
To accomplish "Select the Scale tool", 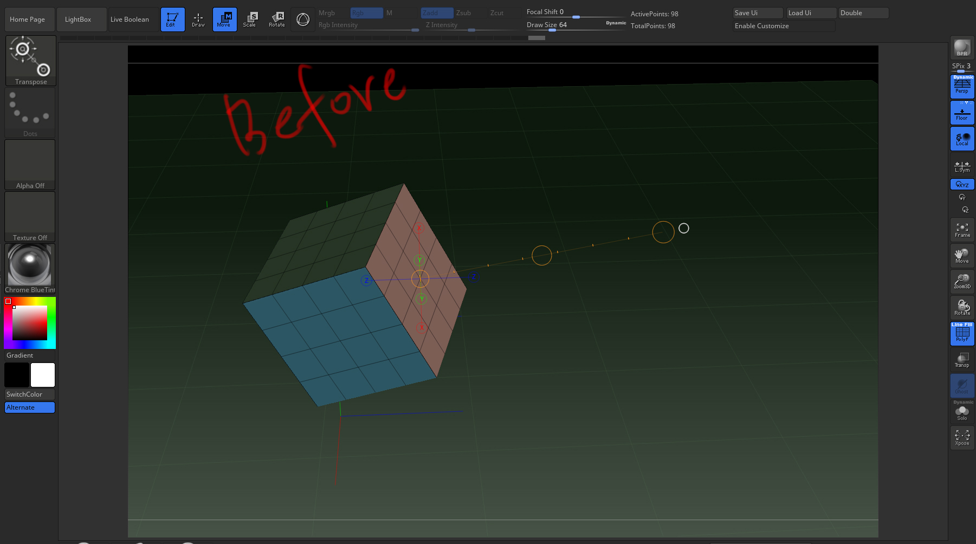I will tap(250, 19).
